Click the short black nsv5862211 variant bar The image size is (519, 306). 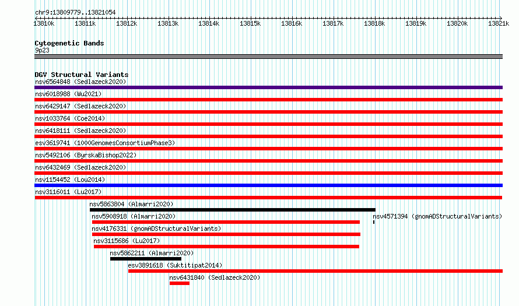click(x=146, y=259)
